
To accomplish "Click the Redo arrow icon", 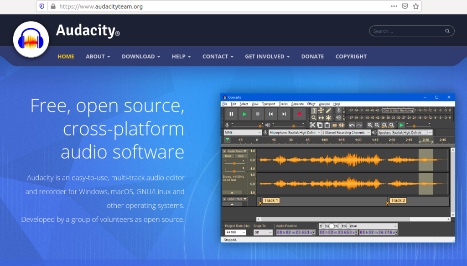I will click(x=359, y=125).
